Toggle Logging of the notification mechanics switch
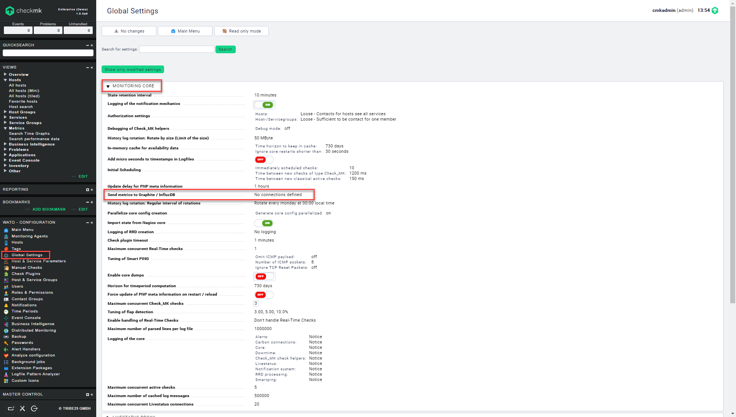The image size is (736, 417). 264,105
